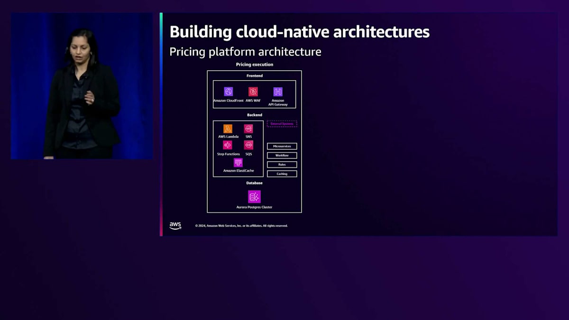Click the Amazon CloudFront icon
The image size is (569, 320).
[x=229, y=91]
